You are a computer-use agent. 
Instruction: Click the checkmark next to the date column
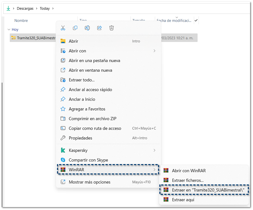pos(196,20)
